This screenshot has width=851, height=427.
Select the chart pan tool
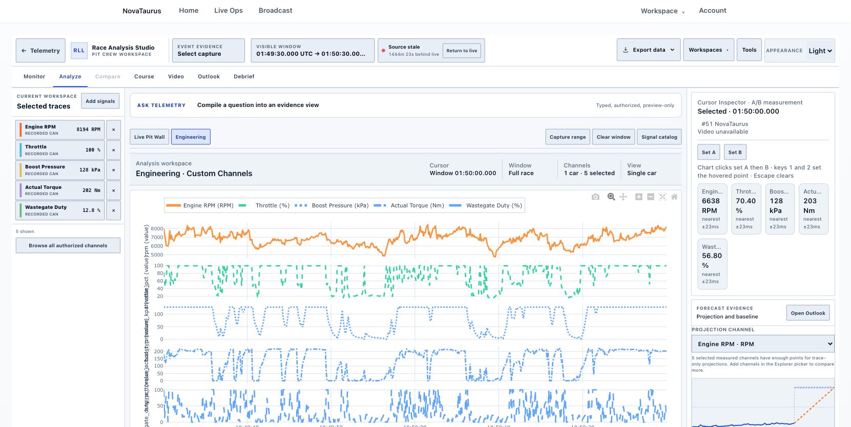click(x=623, y=197)
